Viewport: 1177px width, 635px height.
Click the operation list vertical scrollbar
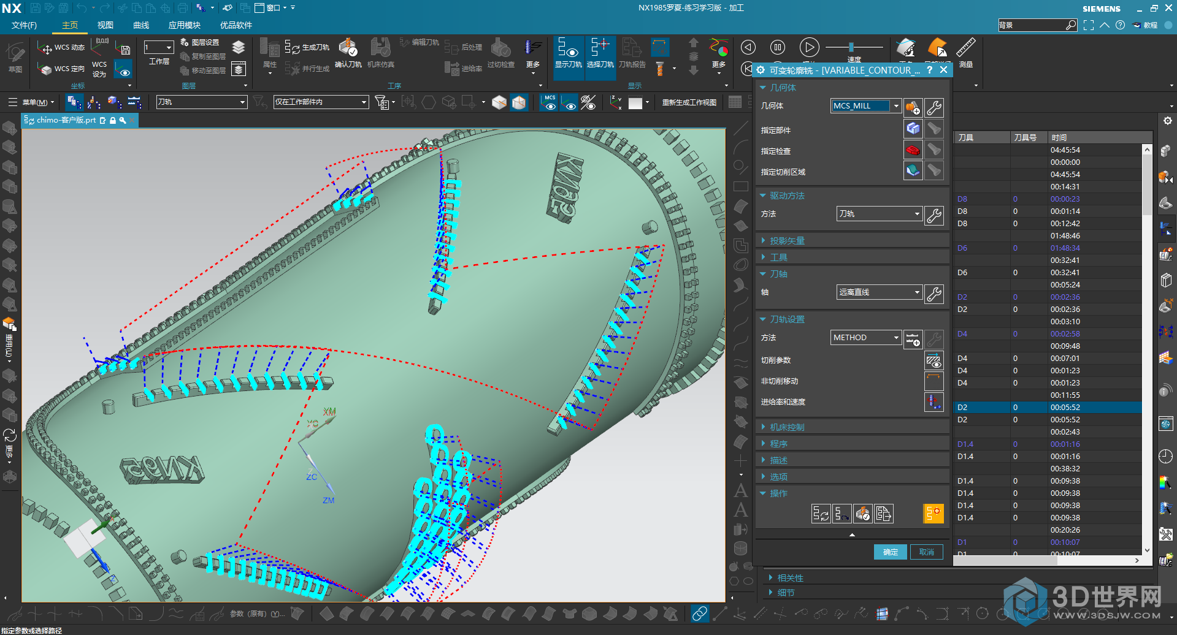coord(1147,349)
